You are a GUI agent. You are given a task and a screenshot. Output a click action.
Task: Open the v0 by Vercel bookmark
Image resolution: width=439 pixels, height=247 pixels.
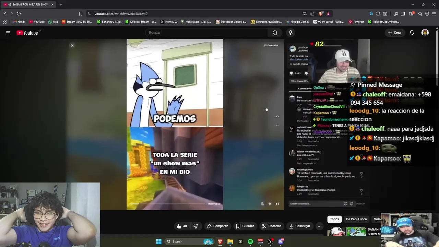tap(328, 22)
